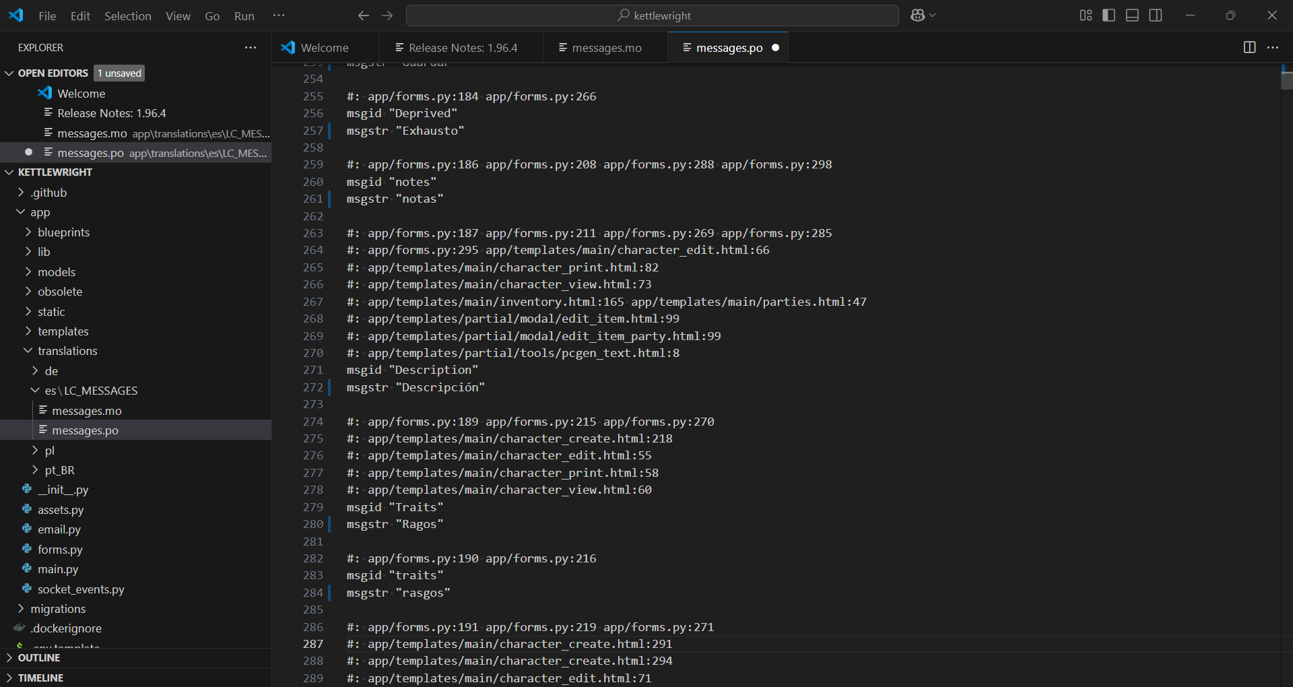Open the Selection menu
The width and height of the screenshot is (1293, 687).
coord(127,16)
